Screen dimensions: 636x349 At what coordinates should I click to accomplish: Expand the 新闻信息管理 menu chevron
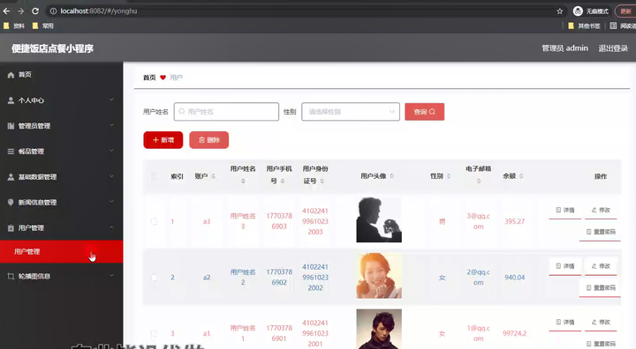111,202
